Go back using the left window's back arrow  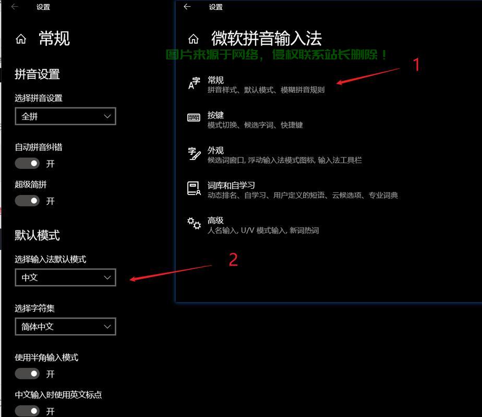(x=15, y=6)
